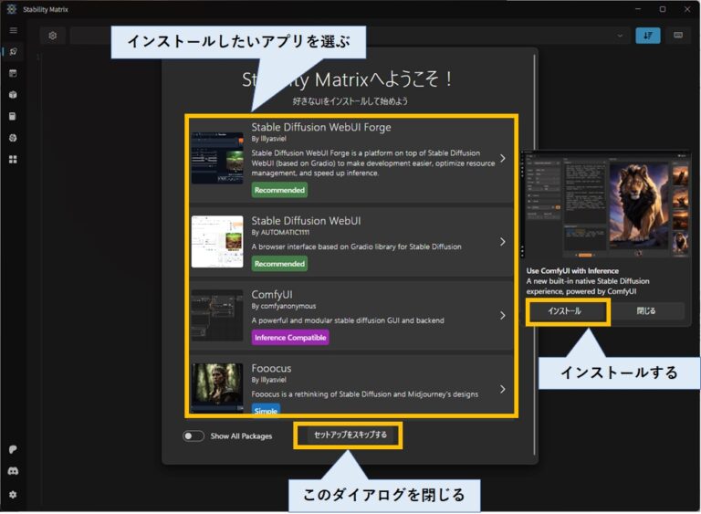The height and width of the screenshot is (514, 701).
Task: Open the Packages box icon in sidebar
Action: point(13,94)
